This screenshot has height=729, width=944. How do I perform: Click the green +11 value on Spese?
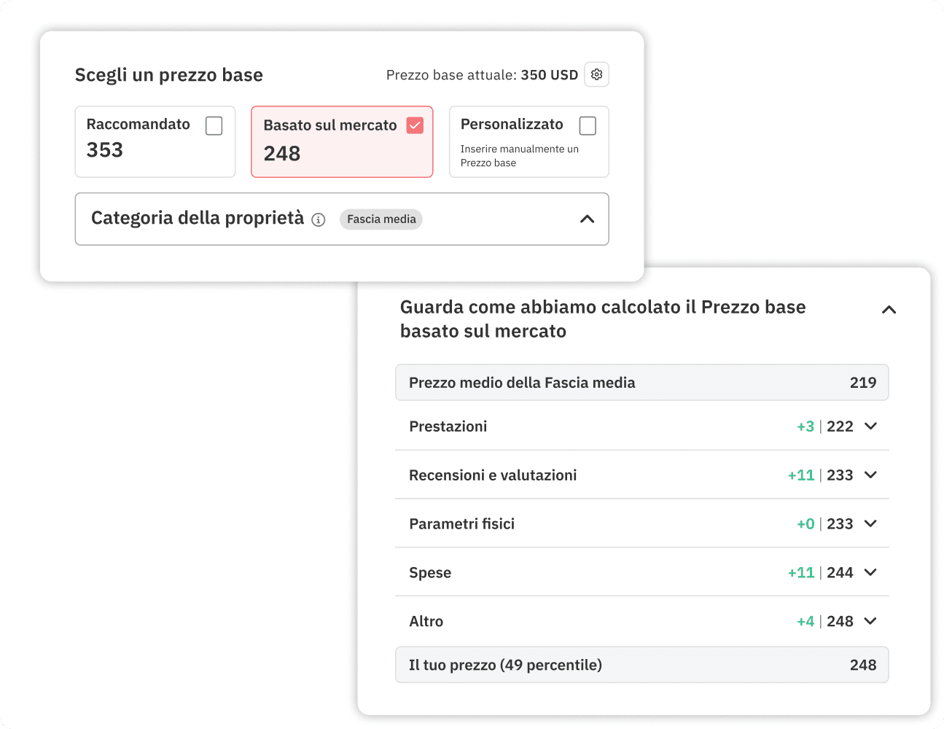tap(801, 572)
